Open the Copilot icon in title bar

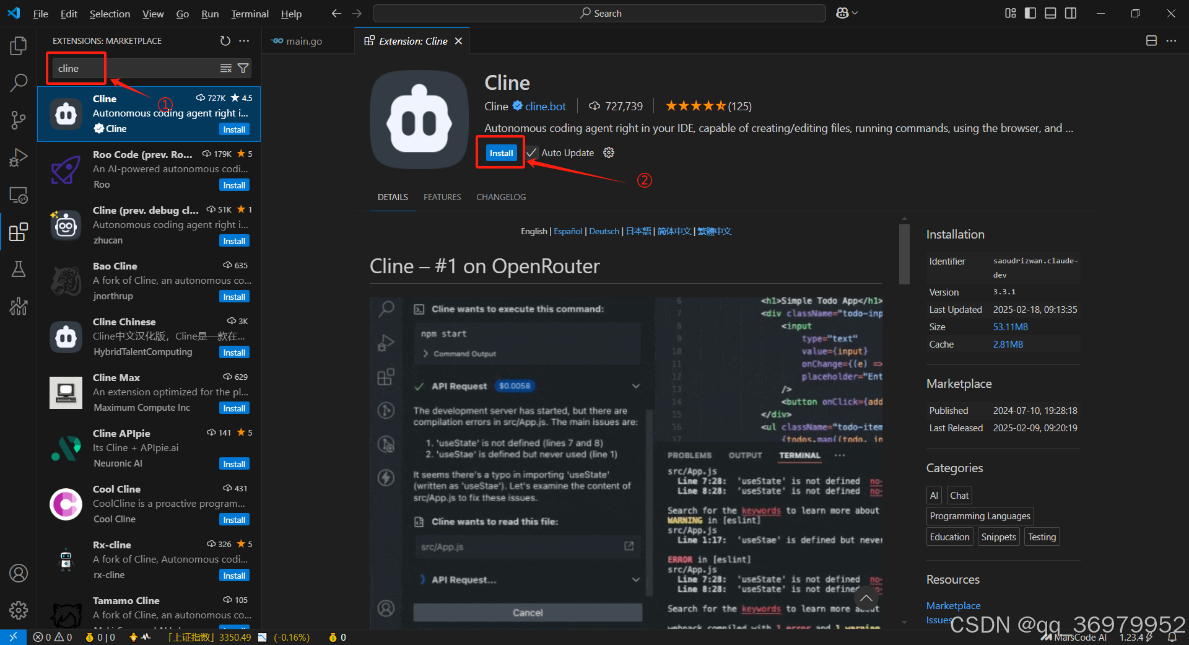pyautogui.click(x=842, y=13)
